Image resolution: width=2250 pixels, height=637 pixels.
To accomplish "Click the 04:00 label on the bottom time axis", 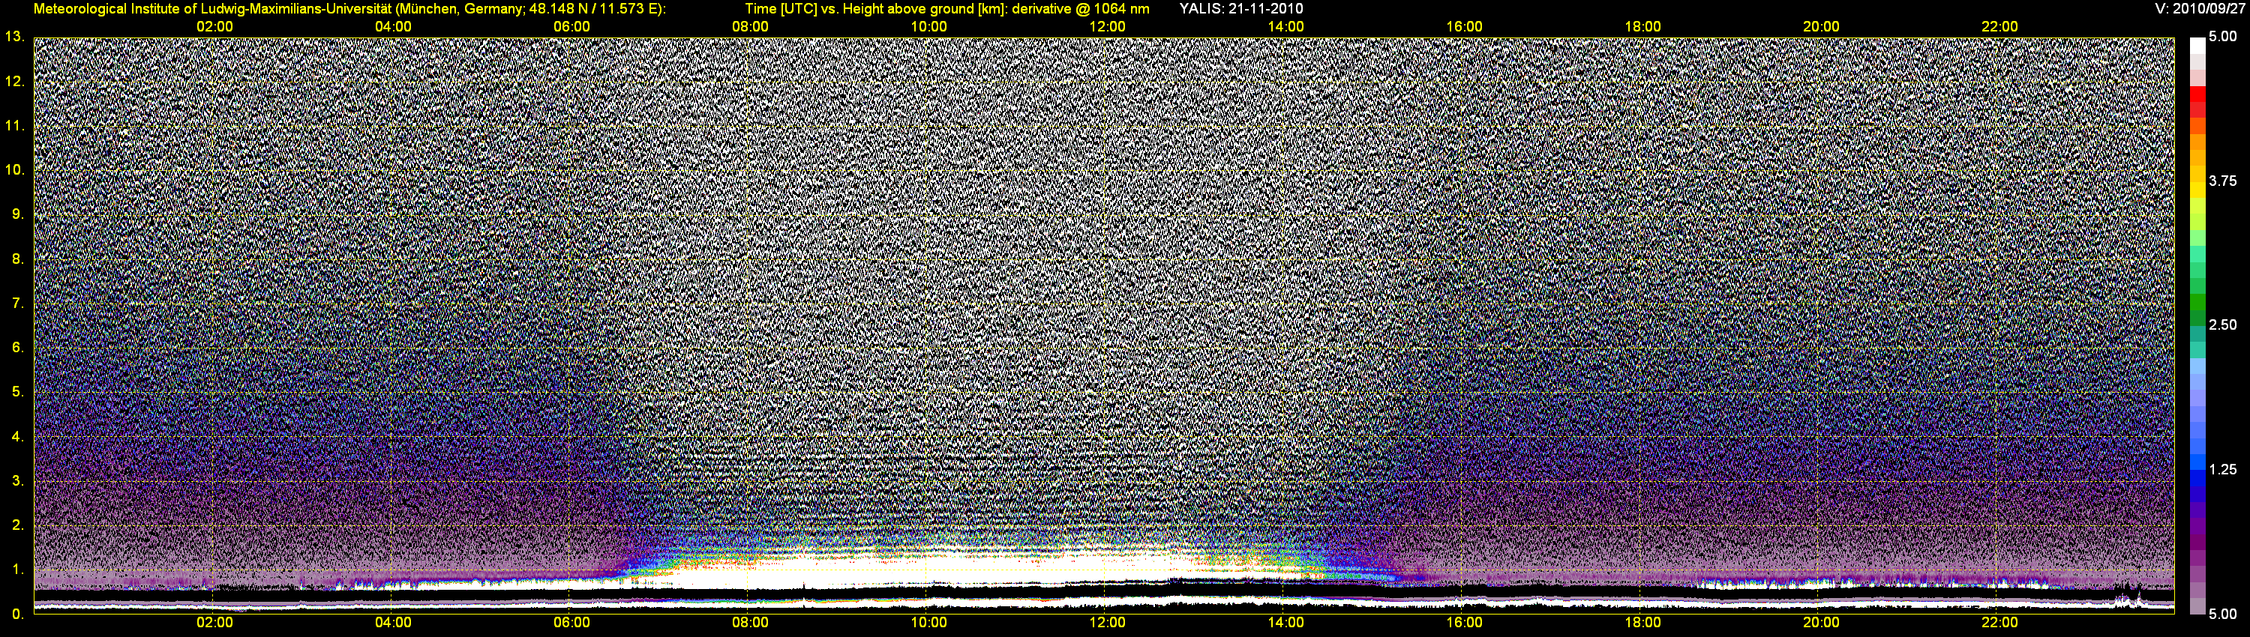I will point(393,622).
